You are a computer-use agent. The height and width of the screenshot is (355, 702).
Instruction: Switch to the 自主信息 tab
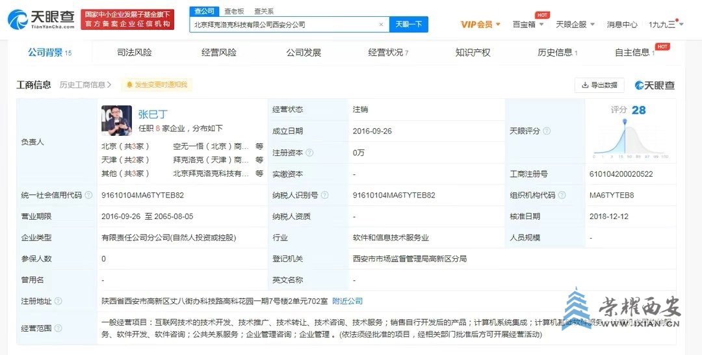(x=635, y=53)
